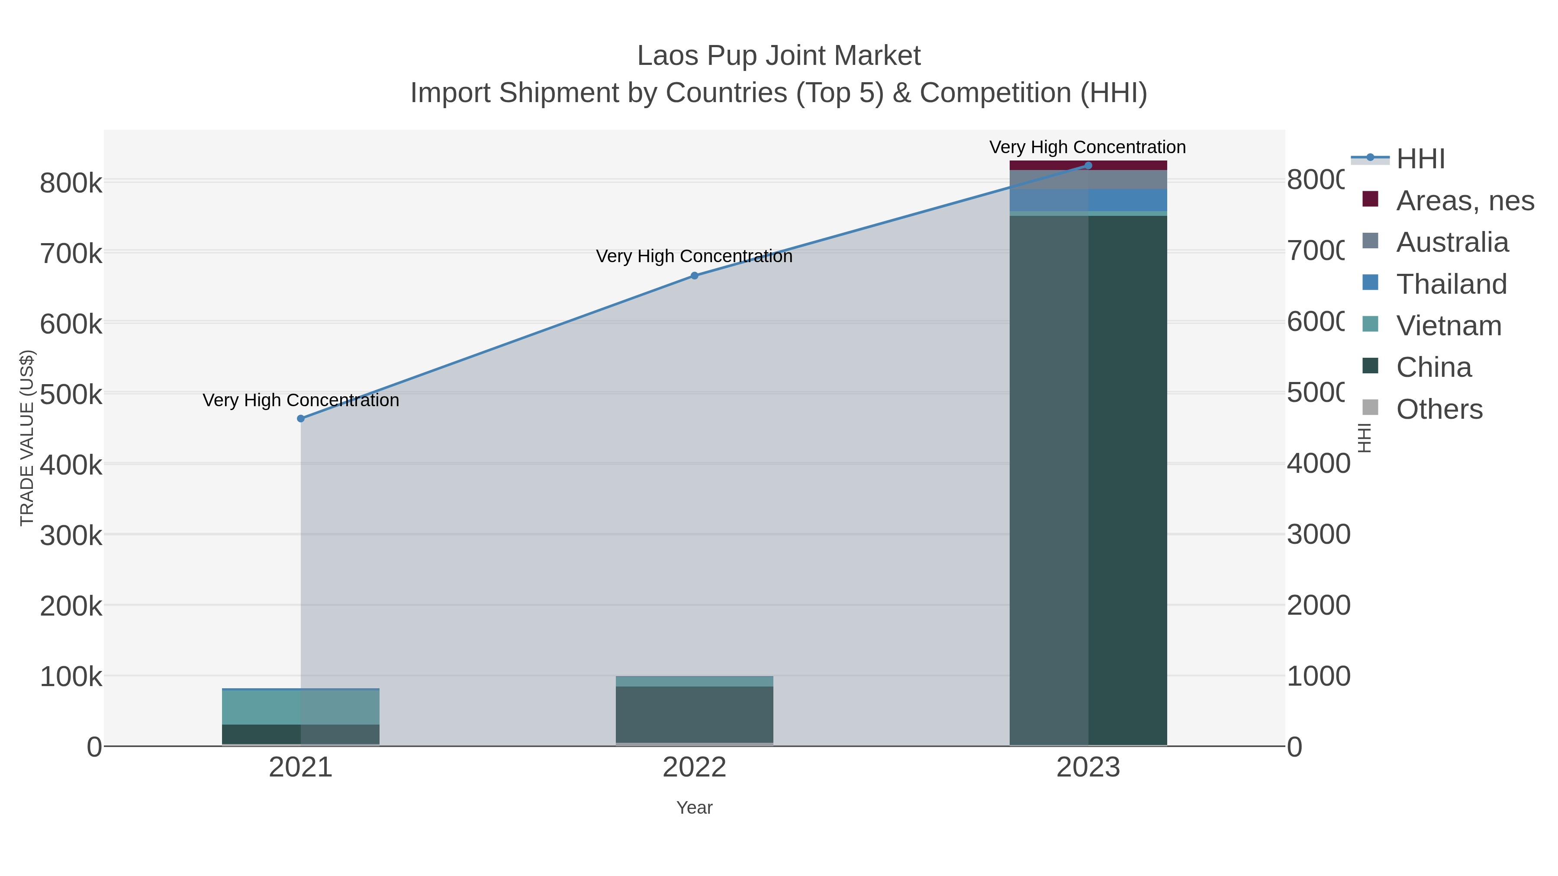Image resolution: width=1558 pixels, height=876 pixels.
Task: Click the Vietnam segment of the 2021 bar
Action: coord(301,707)
